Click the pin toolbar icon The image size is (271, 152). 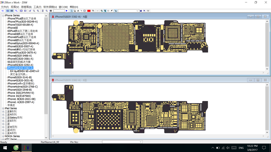coord(112,11)
